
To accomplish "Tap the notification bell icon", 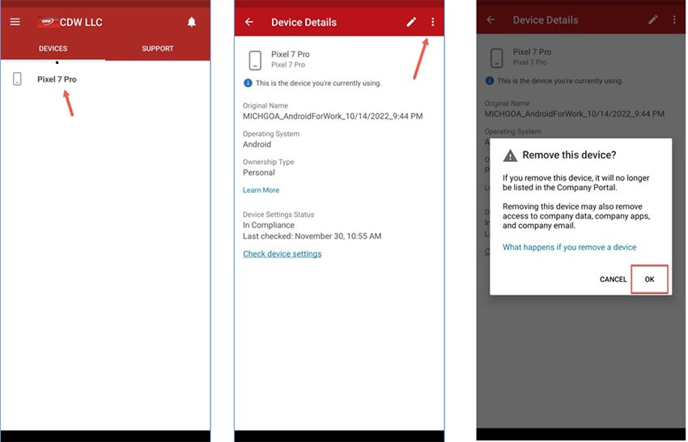I will coord(192,22).
